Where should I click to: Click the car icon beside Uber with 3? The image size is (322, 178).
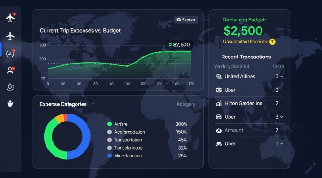(219, 117)
